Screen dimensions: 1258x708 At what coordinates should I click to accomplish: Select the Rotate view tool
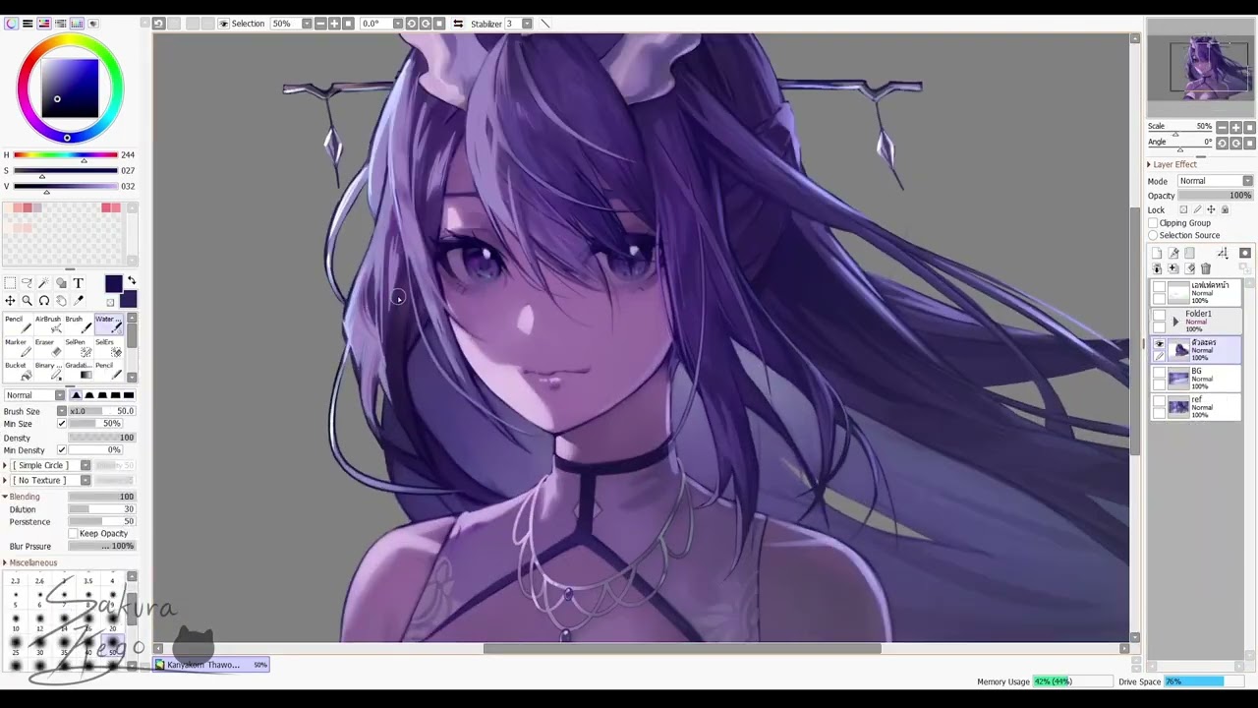tap(43, 301)
